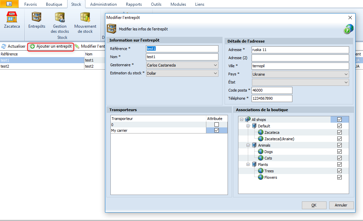
Task: Switch to the Favoris tab
Action: (30, 4)
